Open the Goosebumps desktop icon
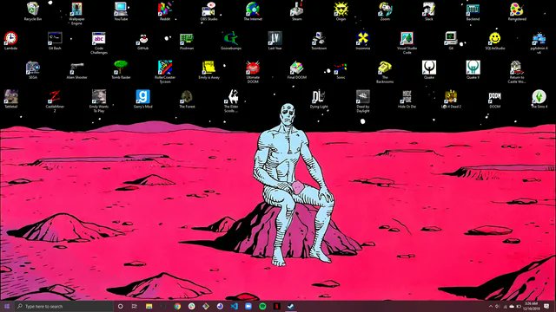The width and height of the screenshot is (556, 312). 231,41
